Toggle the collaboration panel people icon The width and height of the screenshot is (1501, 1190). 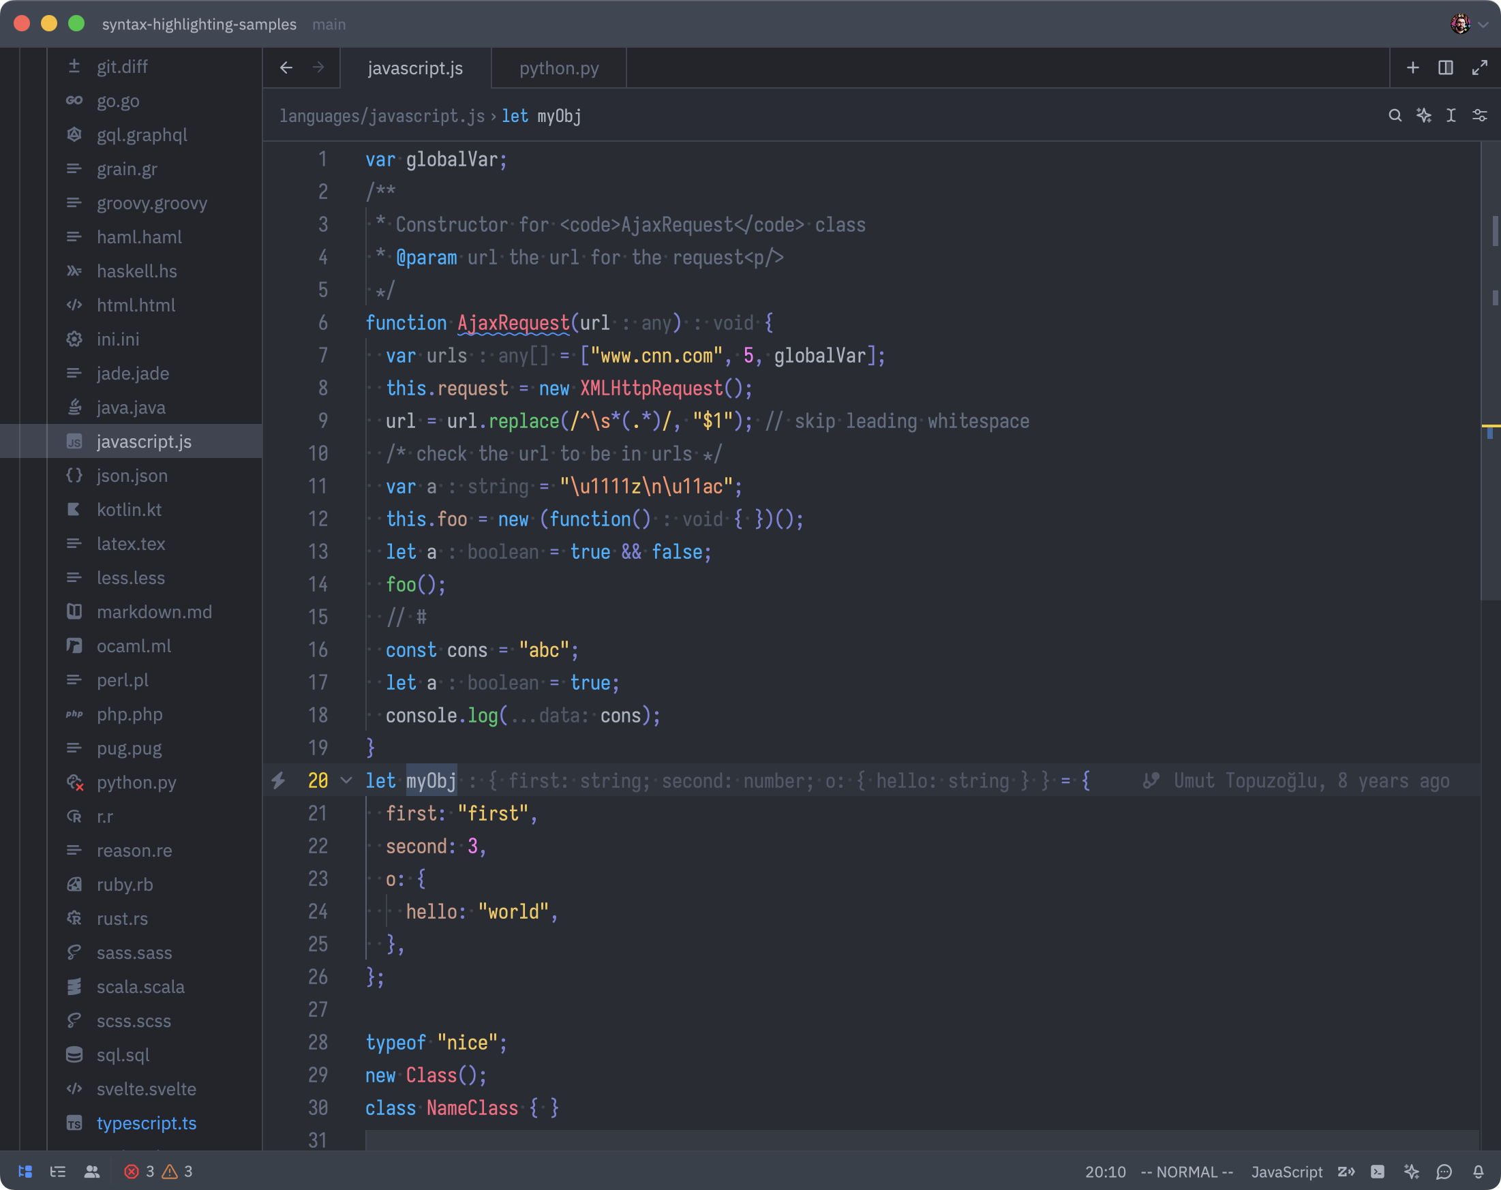(92, 1171)
